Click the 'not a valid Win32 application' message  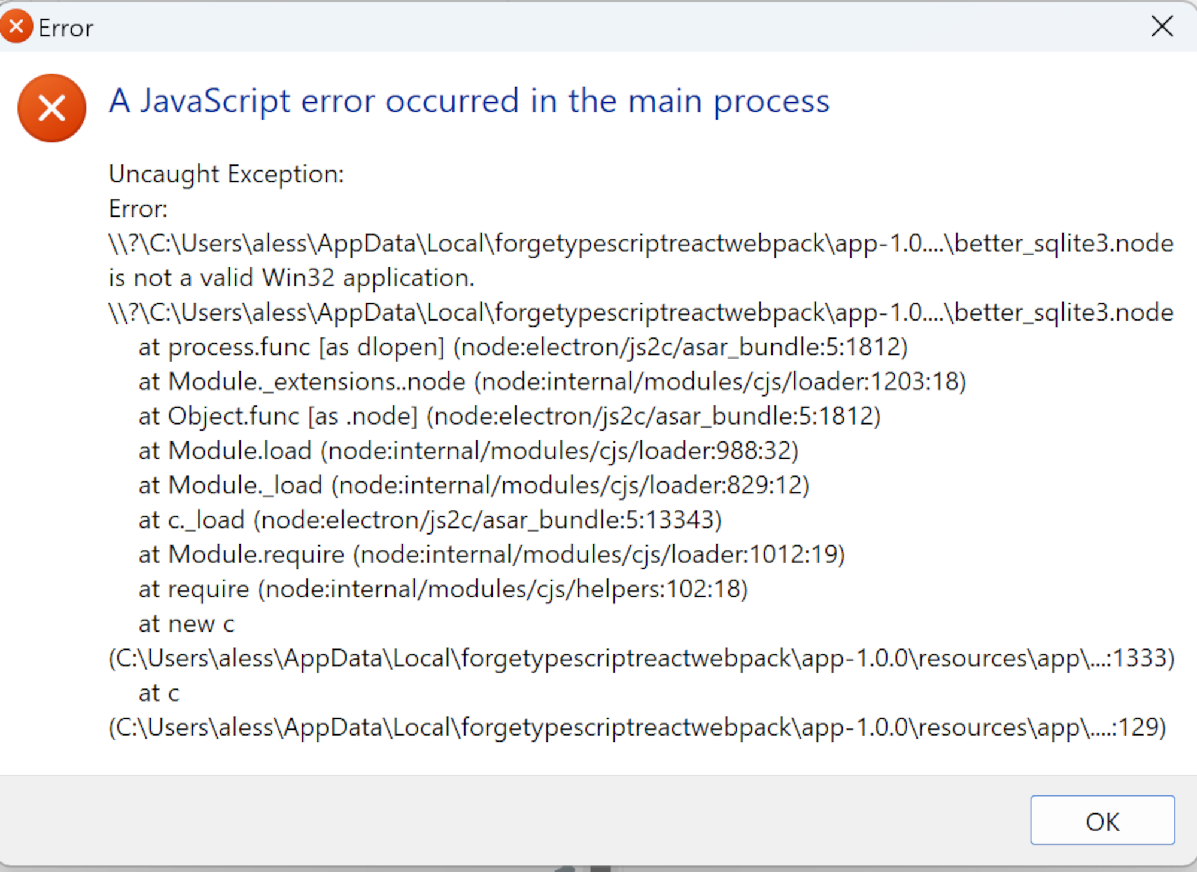[291, 277]
